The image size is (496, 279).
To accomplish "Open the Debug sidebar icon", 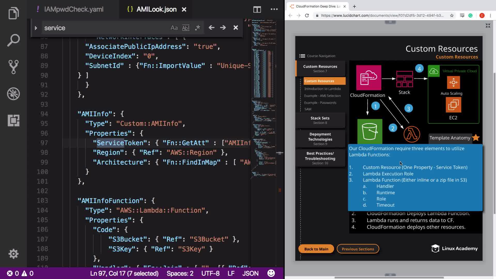I will [13, 94].
